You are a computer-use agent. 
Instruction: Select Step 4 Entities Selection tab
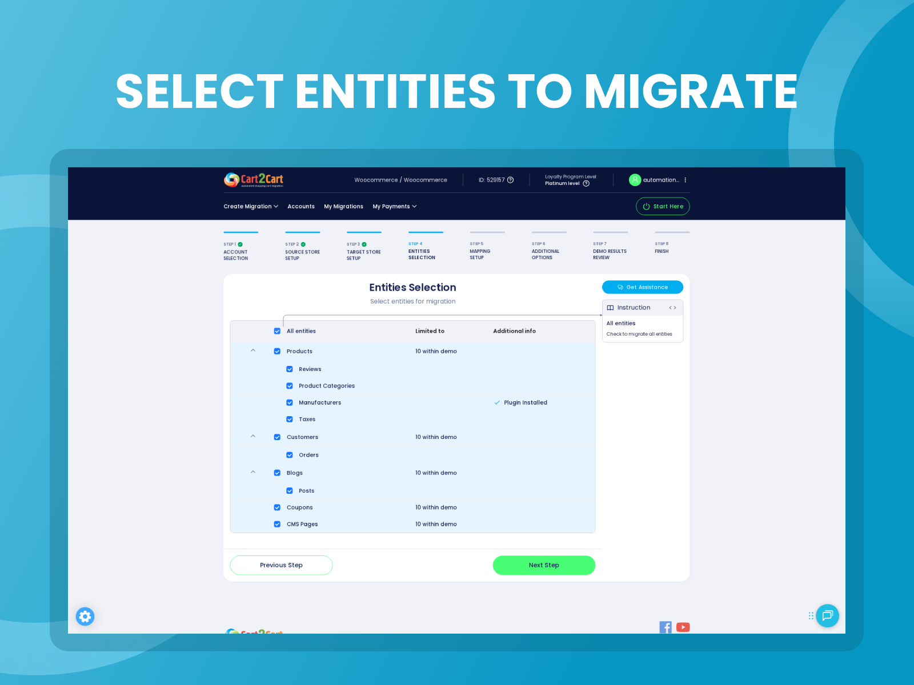[x=426, y=247]
